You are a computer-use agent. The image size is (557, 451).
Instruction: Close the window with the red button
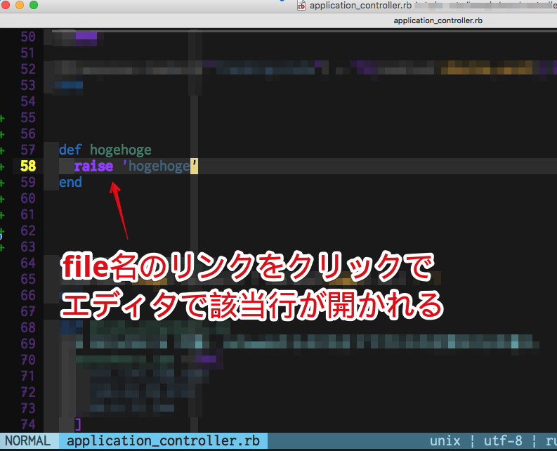(x=6, y=5)
